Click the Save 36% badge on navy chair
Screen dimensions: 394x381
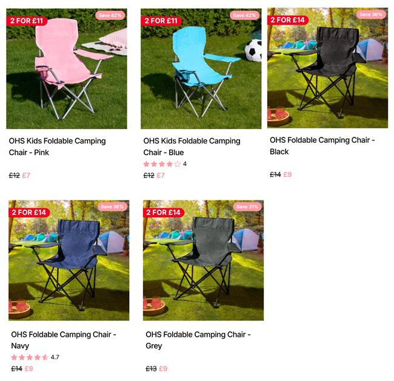tap(112, 207)
